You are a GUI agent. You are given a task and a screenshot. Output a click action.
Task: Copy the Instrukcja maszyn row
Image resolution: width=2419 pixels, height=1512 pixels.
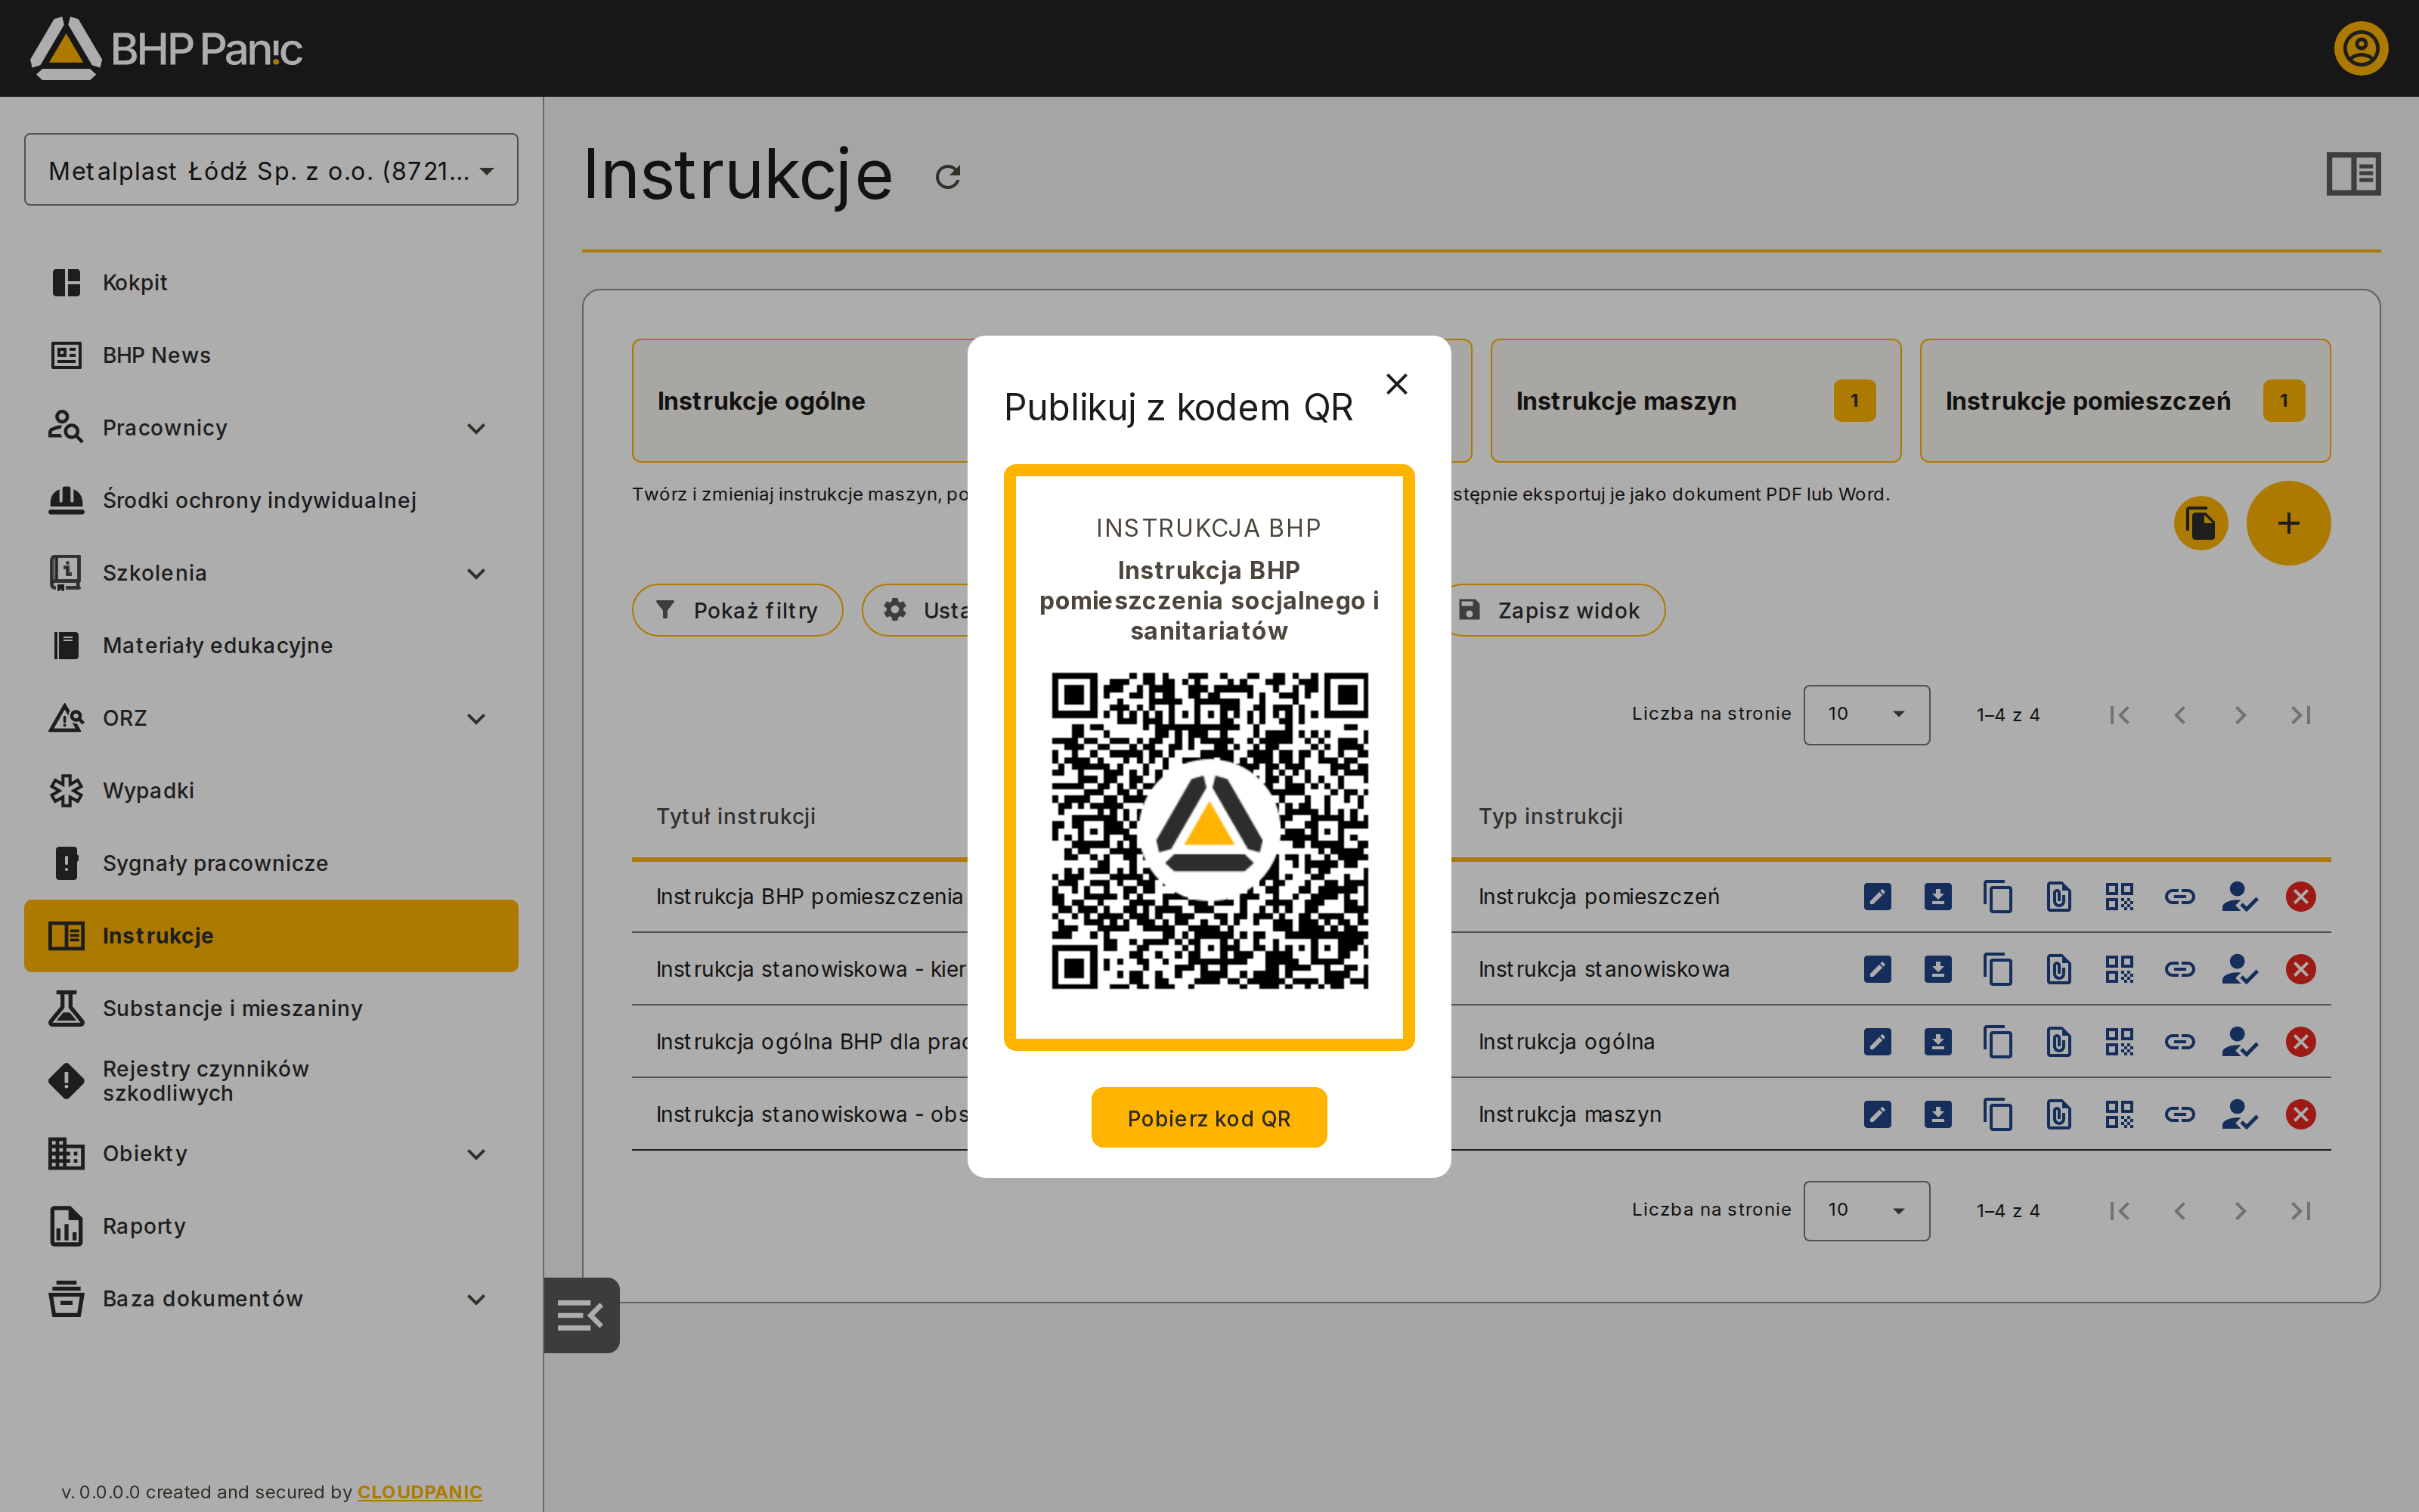(1998, 1114)
